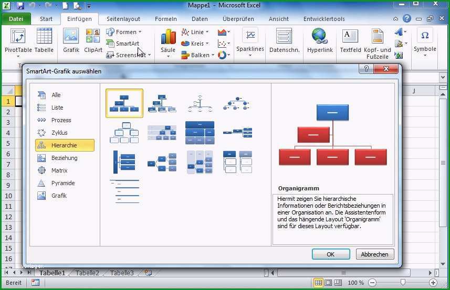Image resolution: width=450 pixels, height=290 pixels.
Task: Click the zoom in plus button
Action: click(x=433, y=283)
